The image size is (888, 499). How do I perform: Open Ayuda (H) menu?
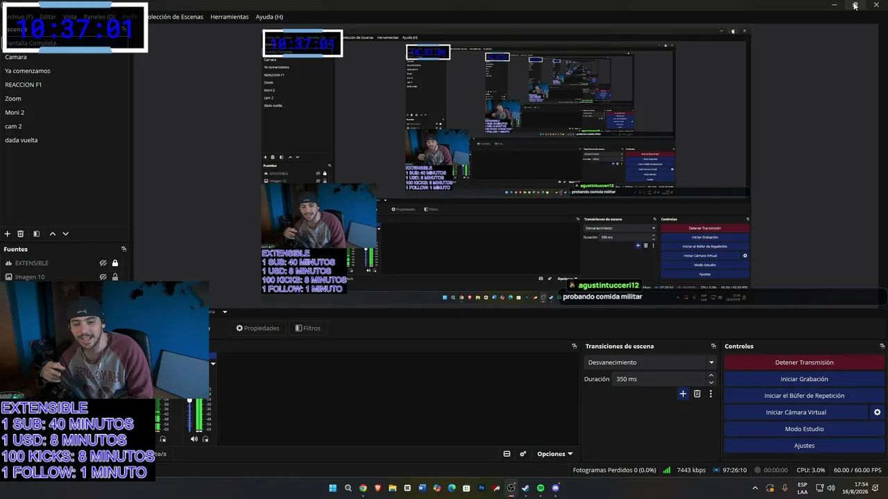pyautogui.click(x=269, y=17)
